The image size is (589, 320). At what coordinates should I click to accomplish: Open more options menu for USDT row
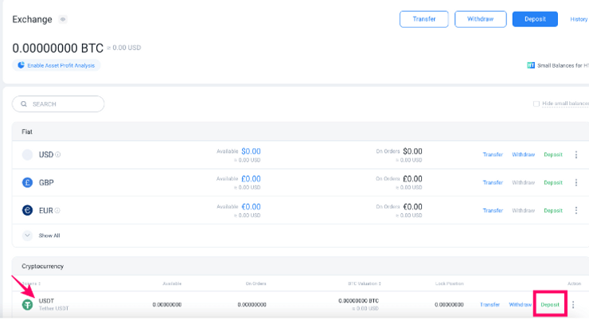(x=573, y=305)
